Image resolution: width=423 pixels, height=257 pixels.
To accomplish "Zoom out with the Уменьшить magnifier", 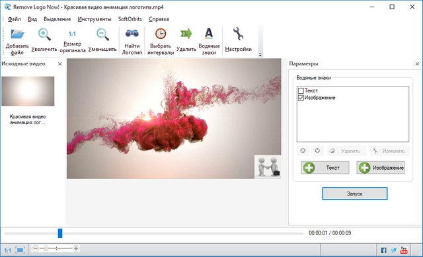I will click(102, 34).
